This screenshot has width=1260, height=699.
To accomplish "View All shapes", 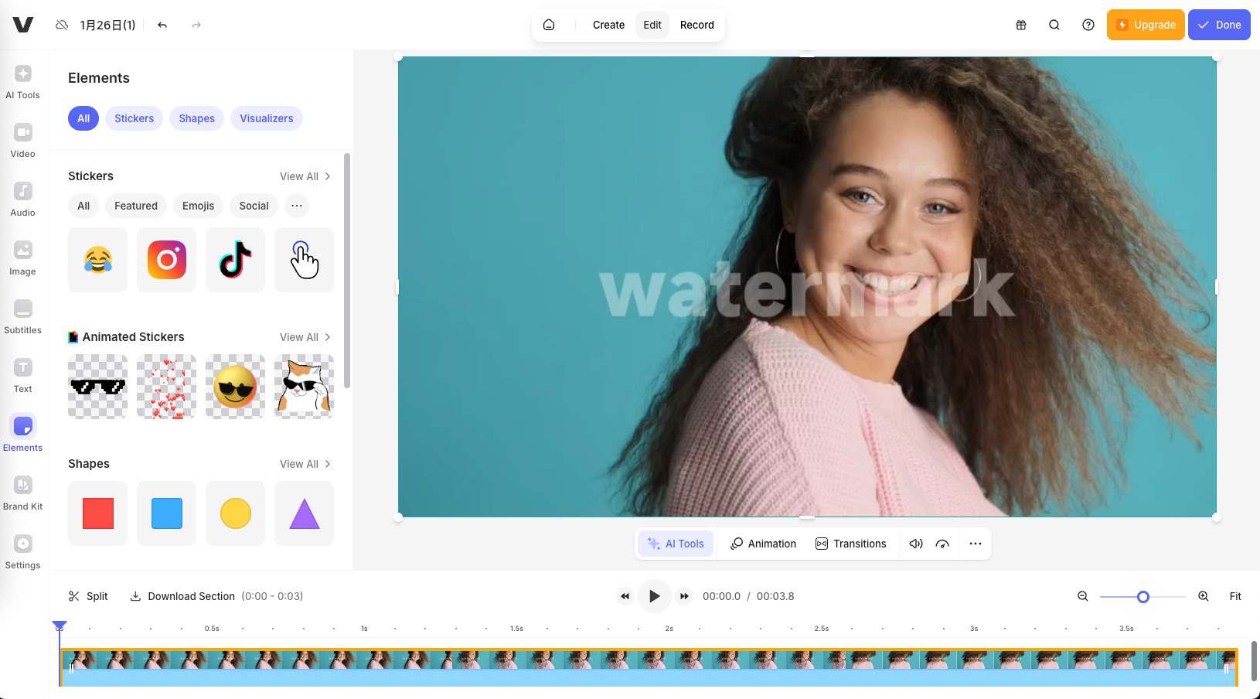I will pos(304,464).
